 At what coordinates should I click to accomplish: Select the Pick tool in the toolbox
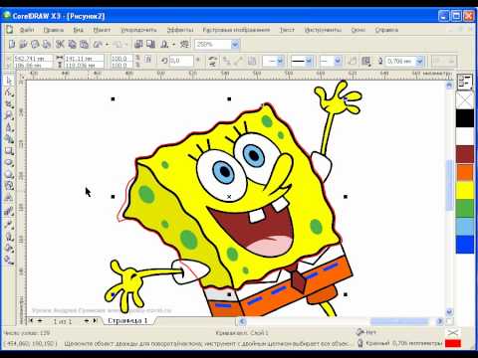pyautogui.click(x=9, y=81)
